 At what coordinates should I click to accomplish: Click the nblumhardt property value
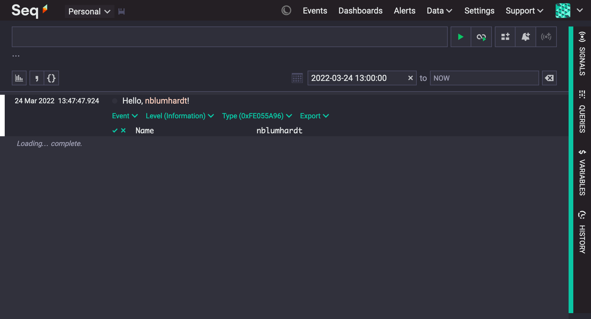[x=279, y=131]
